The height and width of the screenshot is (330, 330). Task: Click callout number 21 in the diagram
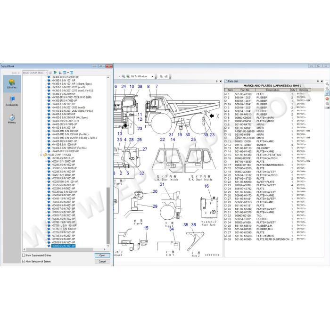click(x=162, y=184)
